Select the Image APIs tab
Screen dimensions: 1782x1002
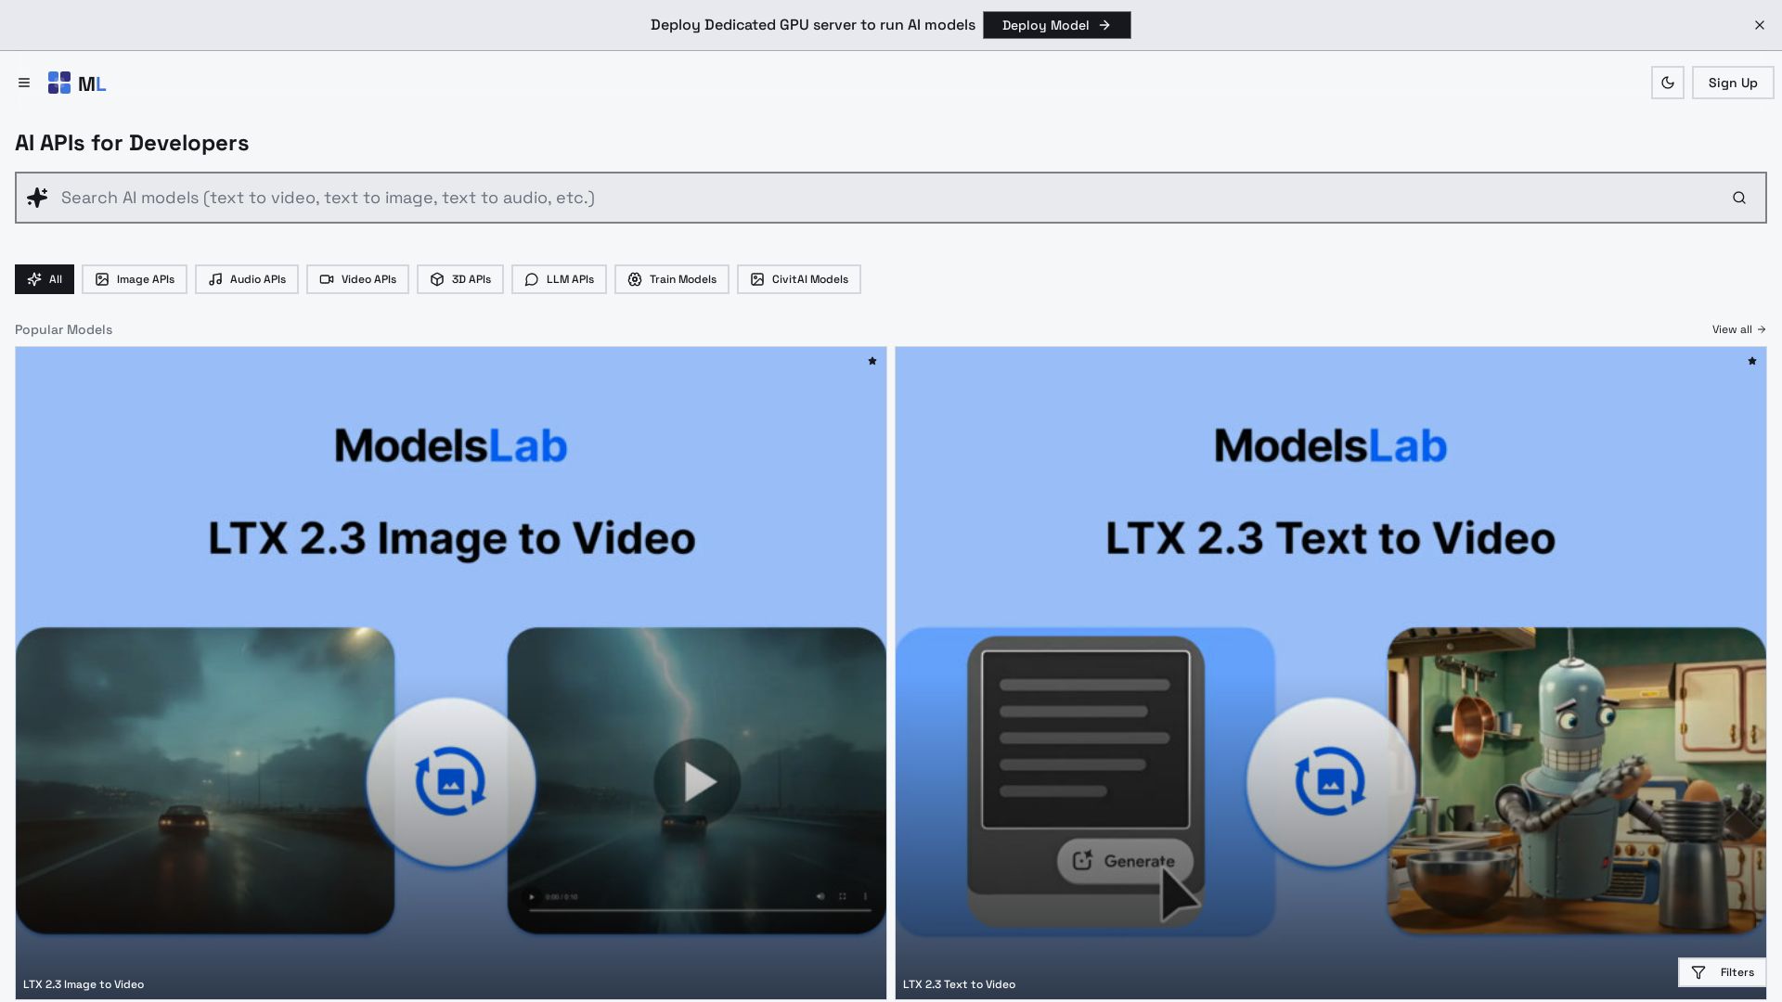click(x=135, y=279)
